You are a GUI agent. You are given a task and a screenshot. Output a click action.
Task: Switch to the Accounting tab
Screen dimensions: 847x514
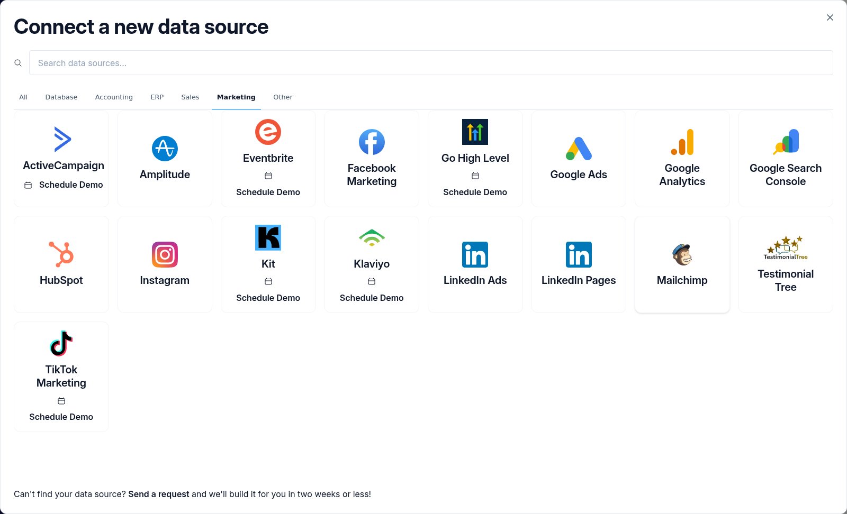[x=114, y=97]
